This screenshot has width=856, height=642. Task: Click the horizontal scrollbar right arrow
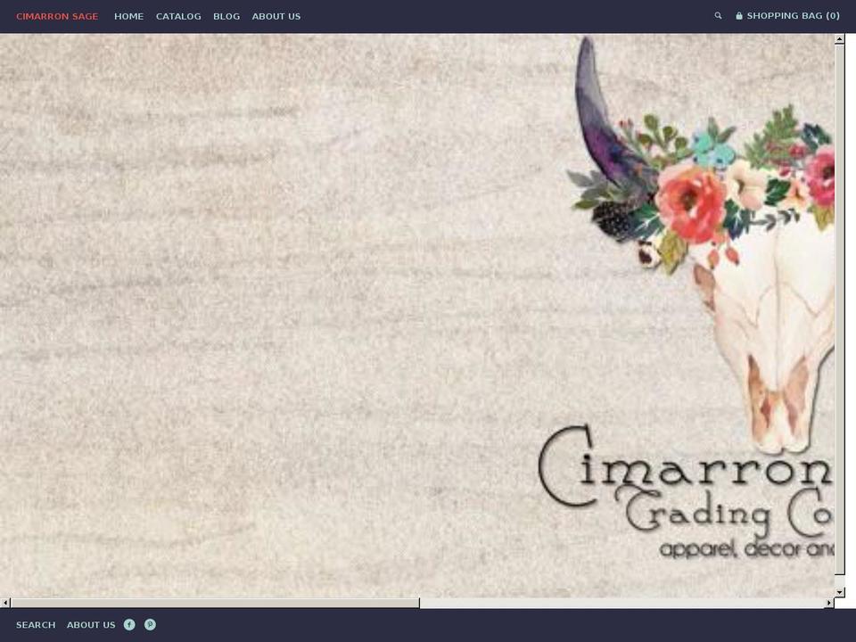tap(829, 603)
